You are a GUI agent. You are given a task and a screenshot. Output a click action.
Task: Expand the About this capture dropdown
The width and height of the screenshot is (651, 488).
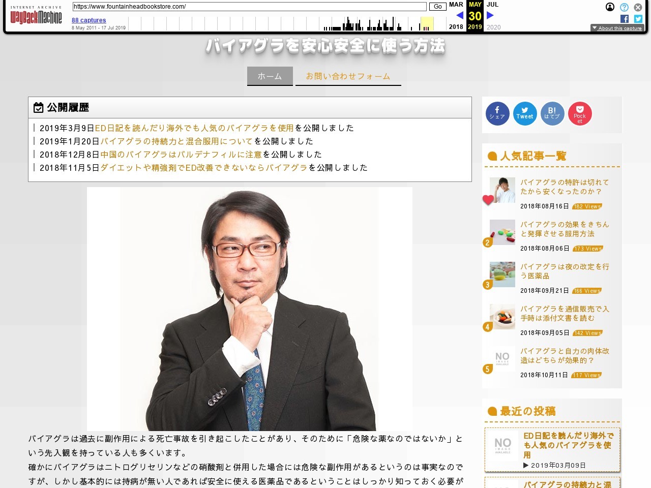617,28
